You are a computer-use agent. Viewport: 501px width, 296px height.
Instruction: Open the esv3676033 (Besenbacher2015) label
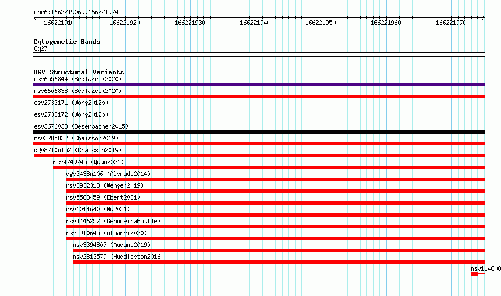coord(81,126)
